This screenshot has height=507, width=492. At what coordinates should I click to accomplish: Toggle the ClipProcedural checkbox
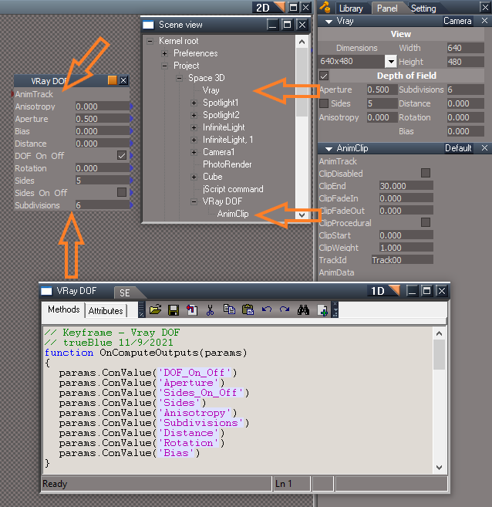click(426, 222)
